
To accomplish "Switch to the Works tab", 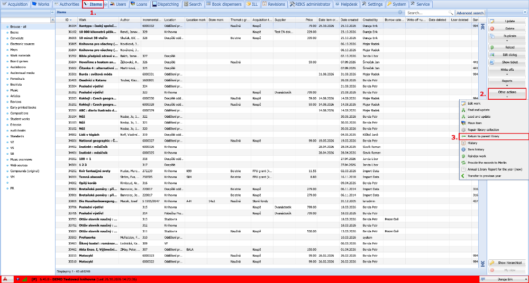I will click(x=41, y=4).
